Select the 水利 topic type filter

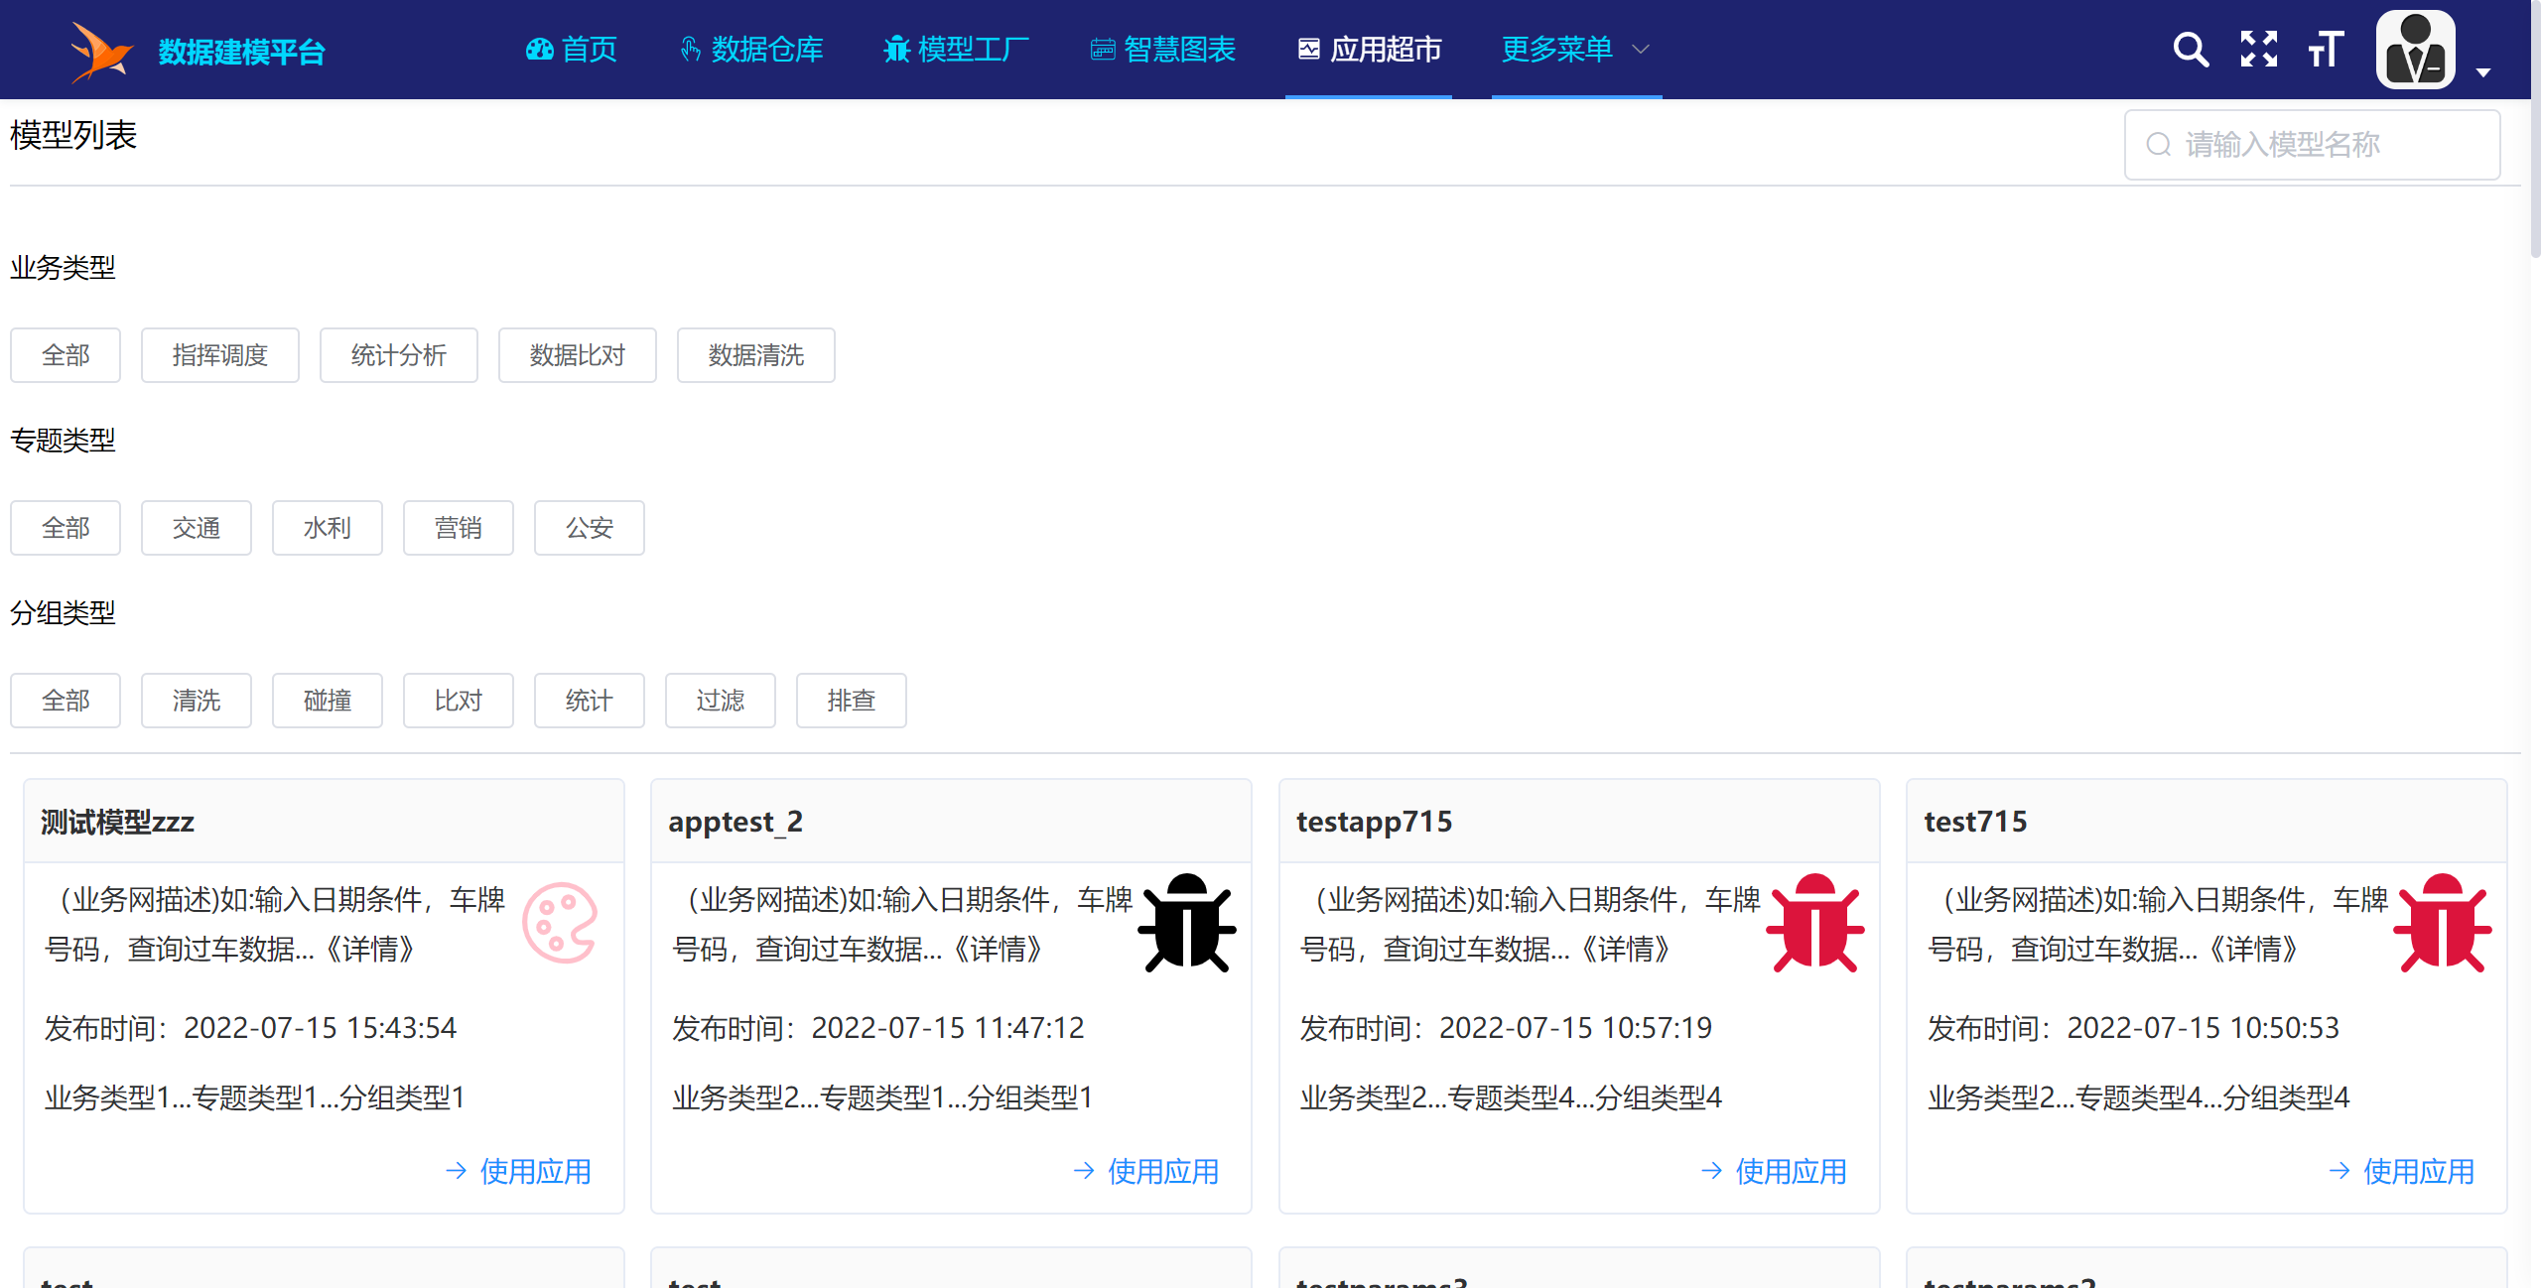click(327, 528)
